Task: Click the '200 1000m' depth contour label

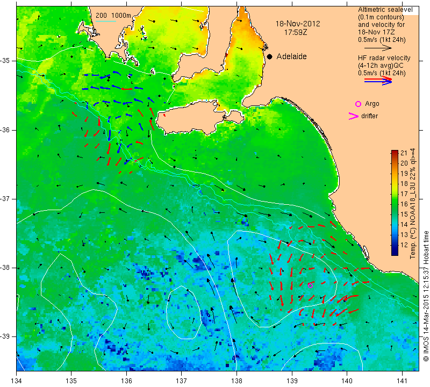Action: pyautogui.click(x=113, y=16)
